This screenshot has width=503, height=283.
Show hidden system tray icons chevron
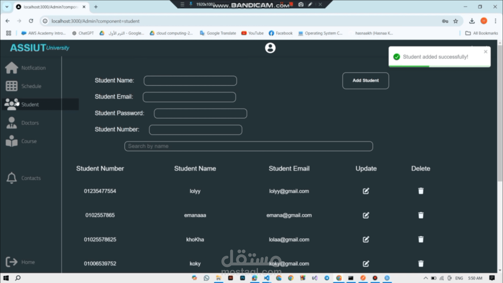[x=425, y=278]
